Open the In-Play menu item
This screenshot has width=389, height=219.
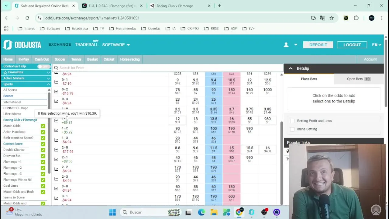23,59
